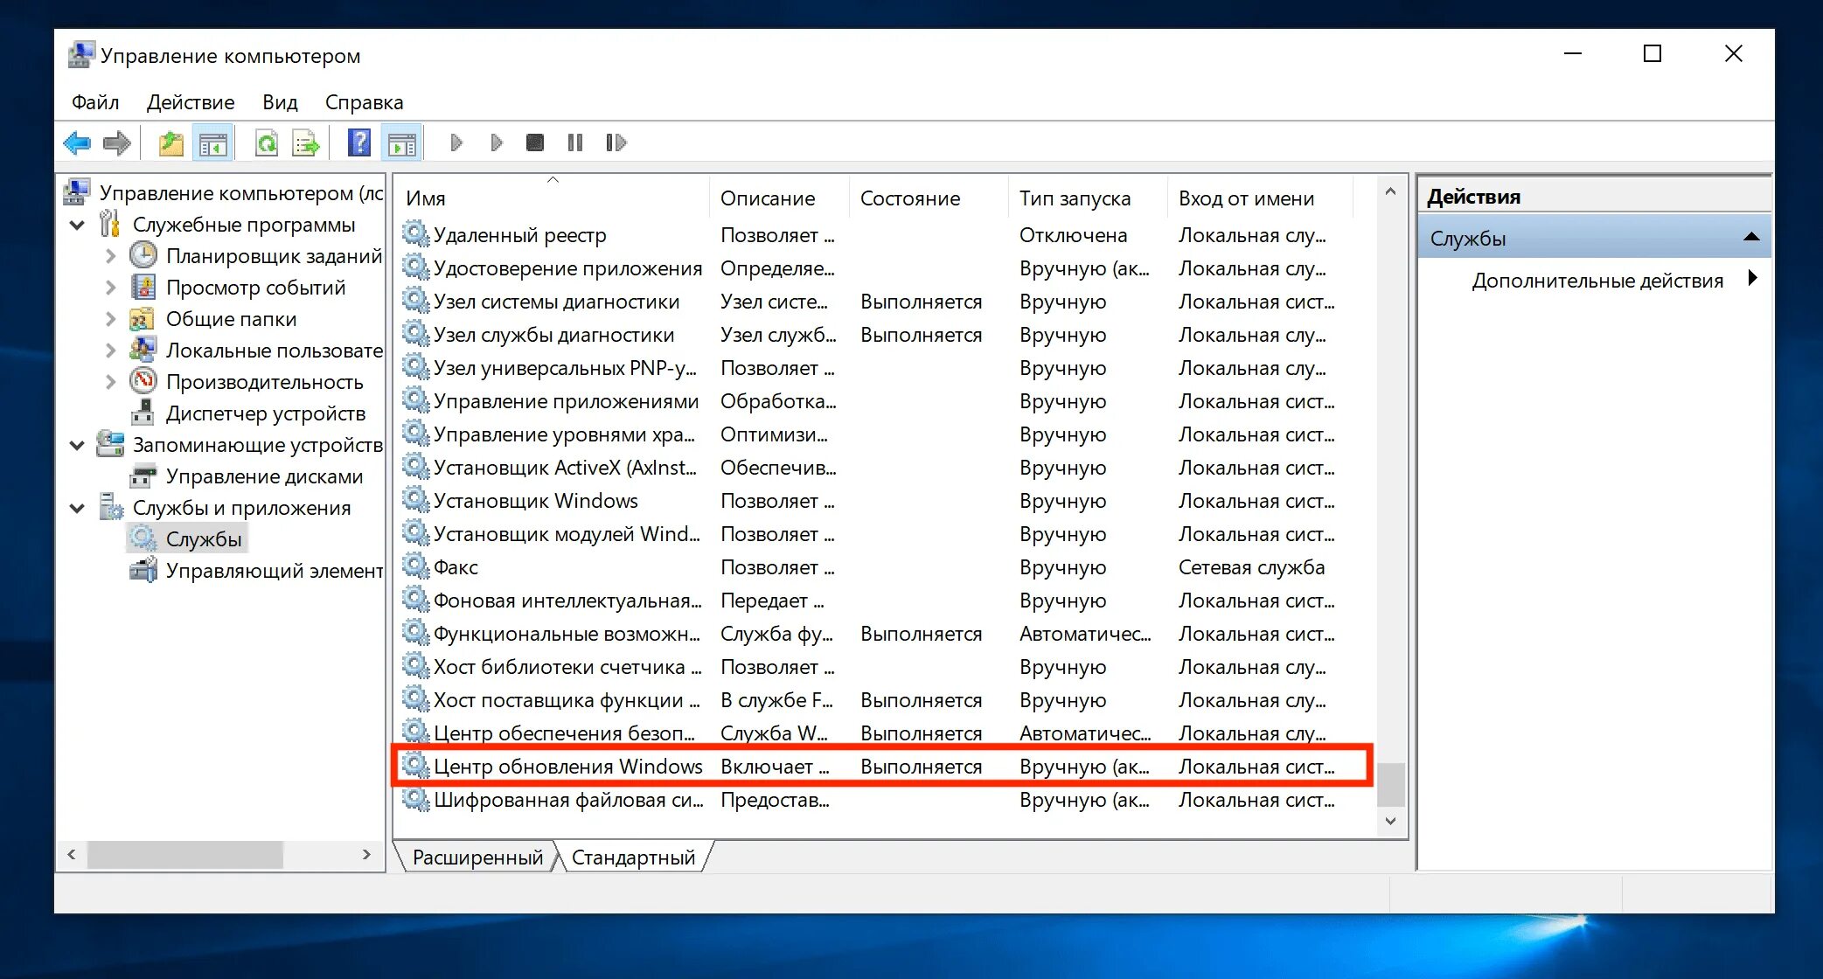Expand the Планировщик заданий node
This screenshot has height=979, width=1823.
point(110,256)
